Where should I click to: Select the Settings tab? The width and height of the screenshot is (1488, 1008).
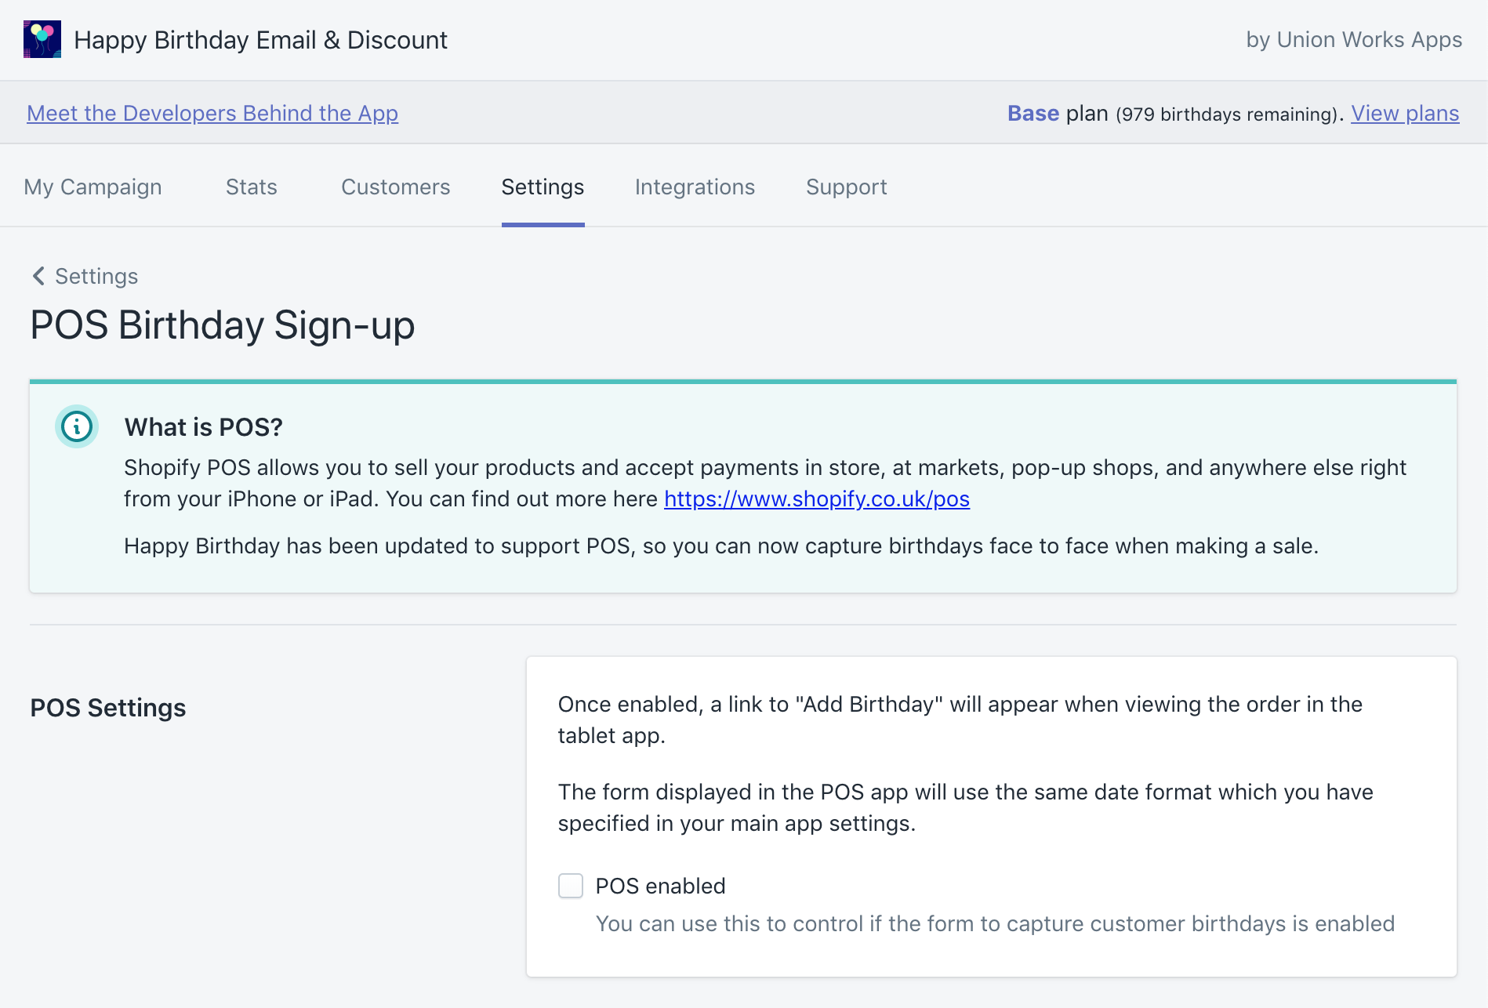coord(543,187)
